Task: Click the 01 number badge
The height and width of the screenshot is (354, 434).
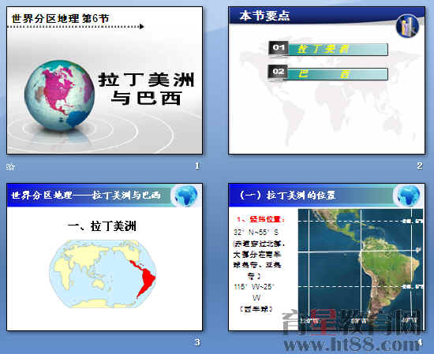Action: pyautogui.click(x=279, y=48)
